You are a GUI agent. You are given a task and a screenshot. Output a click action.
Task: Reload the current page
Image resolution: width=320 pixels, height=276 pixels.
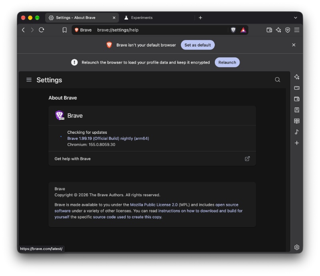click(42, 30)
